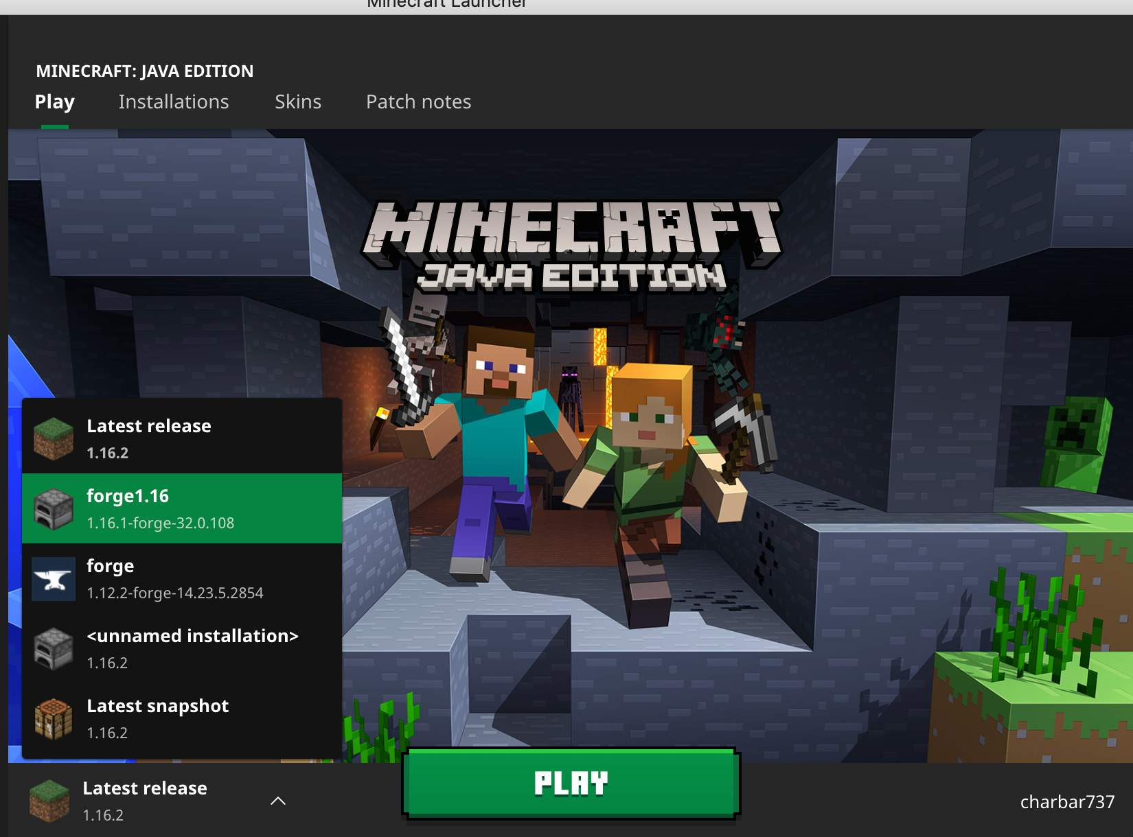Open the Skins tab
Screen dimensions: 1133x837
[x=298, y=102]
